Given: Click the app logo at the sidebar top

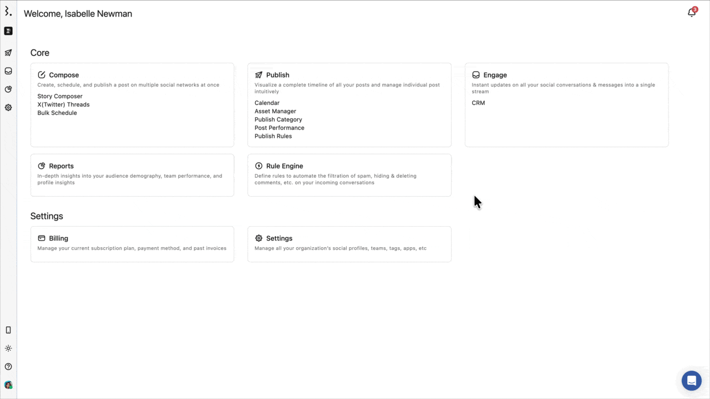Looking at the screenshot, I should click(x=8, y=12).
